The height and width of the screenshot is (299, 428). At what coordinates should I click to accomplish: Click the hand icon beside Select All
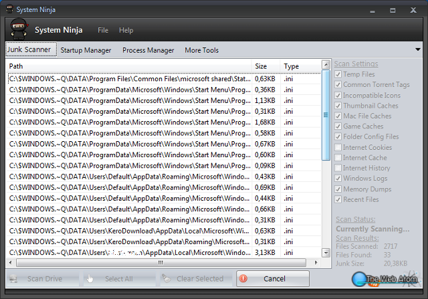click(x=90, y=278)
